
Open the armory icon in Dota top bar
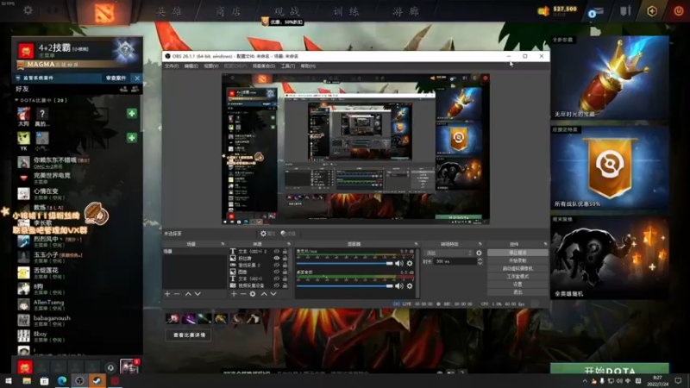point(625,10)
